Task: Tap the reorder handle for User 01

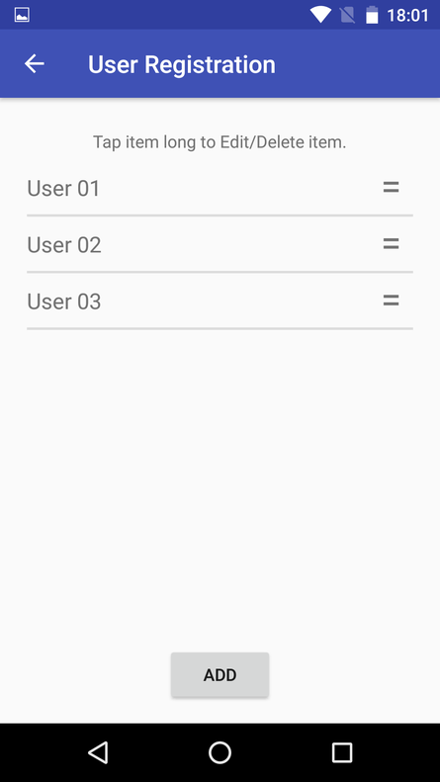Action: 391,188
